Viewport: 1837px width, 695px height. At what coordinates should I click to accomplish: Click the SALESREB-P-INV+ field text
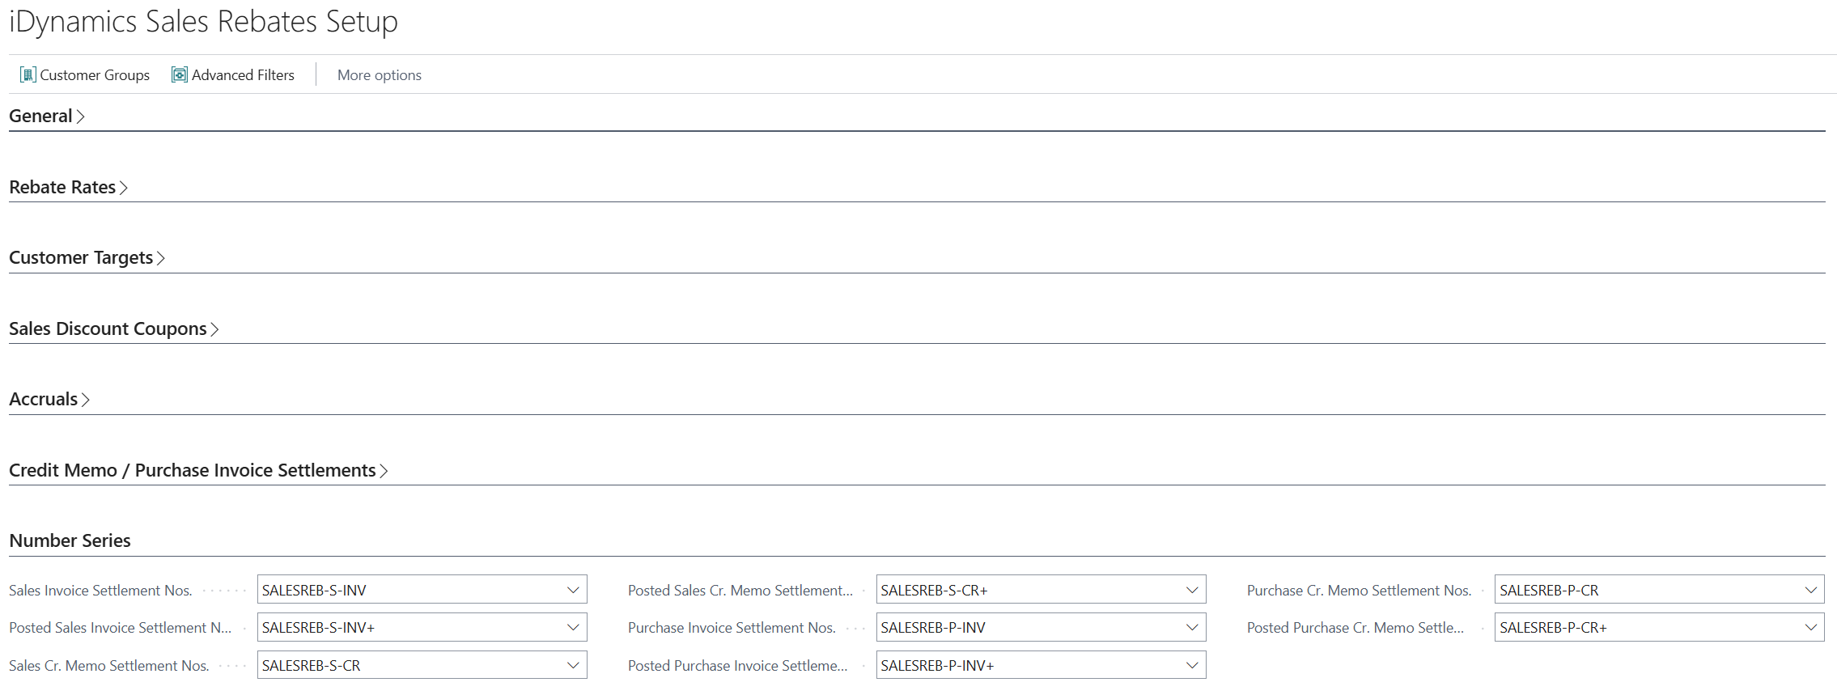(937, 666)
